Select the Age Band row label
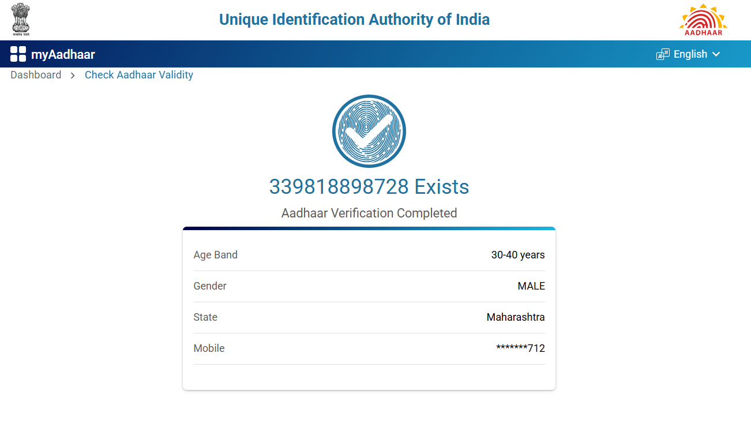Image resolution: width=751 pixels, height=428 pixels. click(216, 255)
